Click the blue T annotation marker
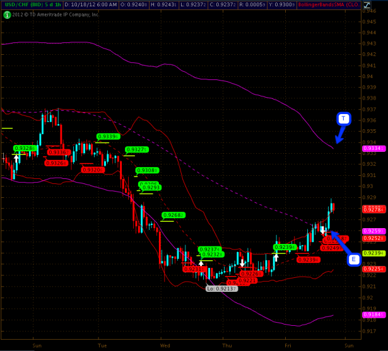 pos(343,118)
